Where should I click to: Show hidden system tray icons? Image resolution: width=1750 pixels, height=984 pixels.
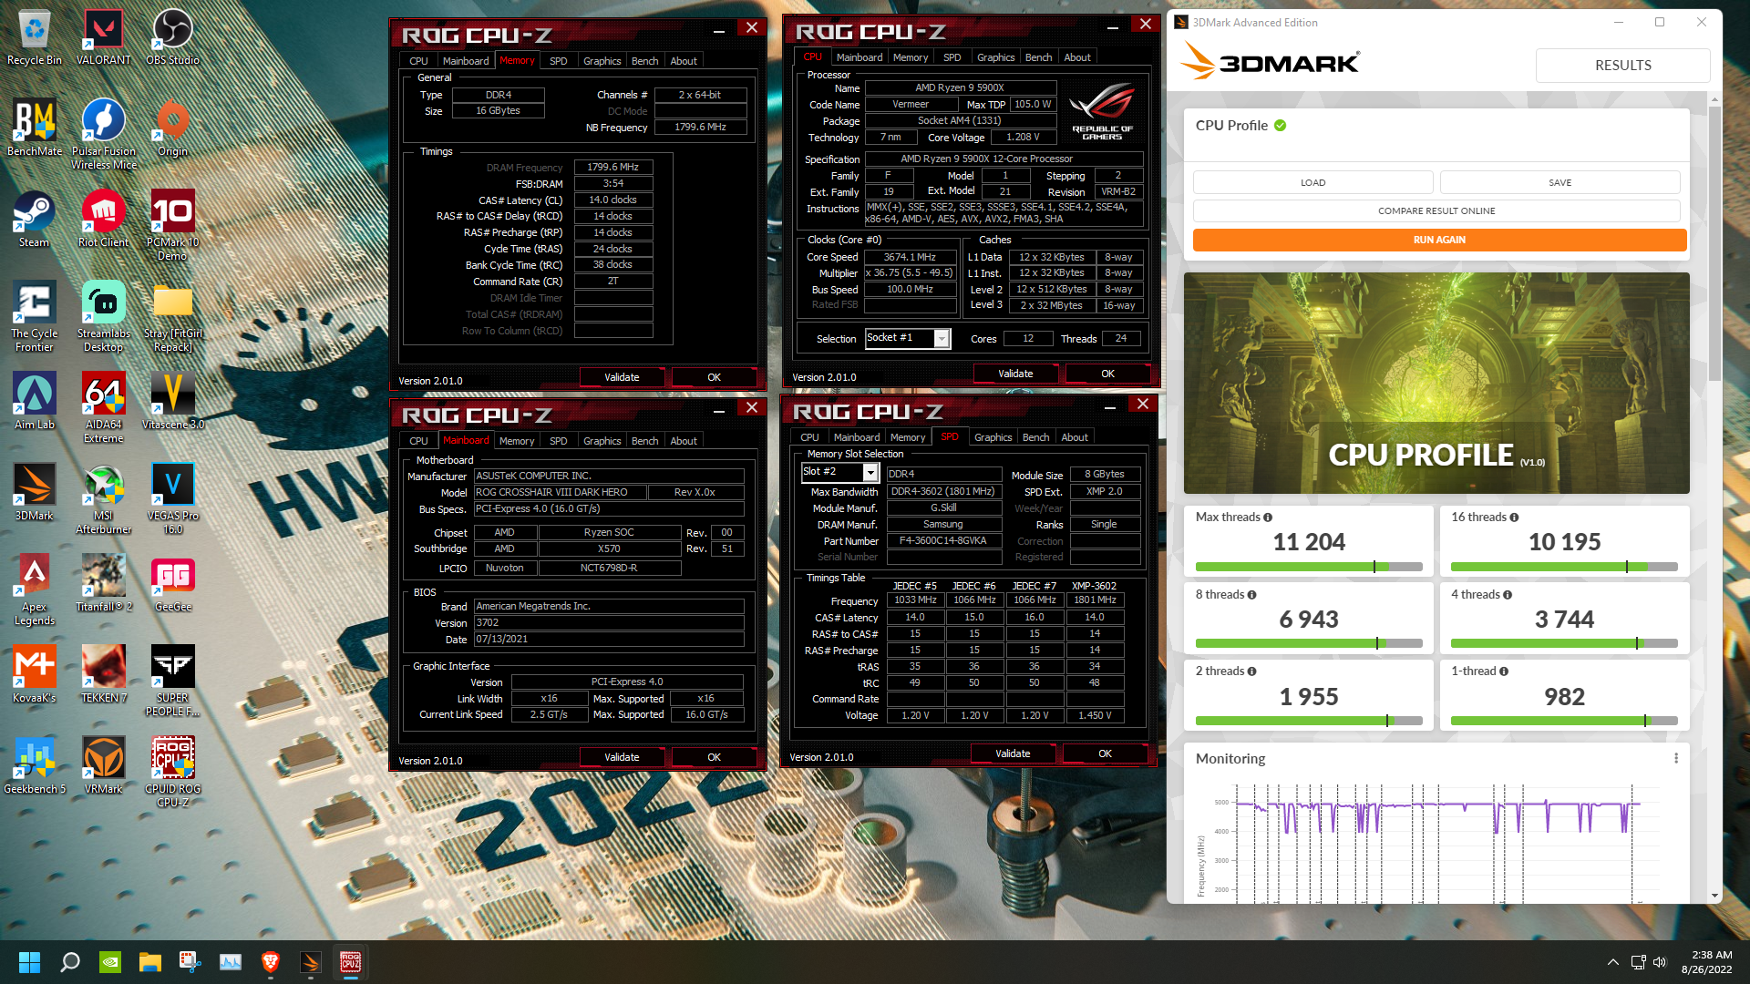(x=1612, y=962)
